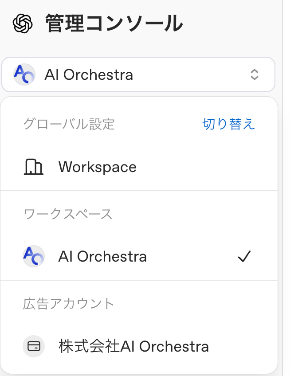Click the building icon beside Workspace
This screenshot has width=298, height=376.
tap(34, 167)
